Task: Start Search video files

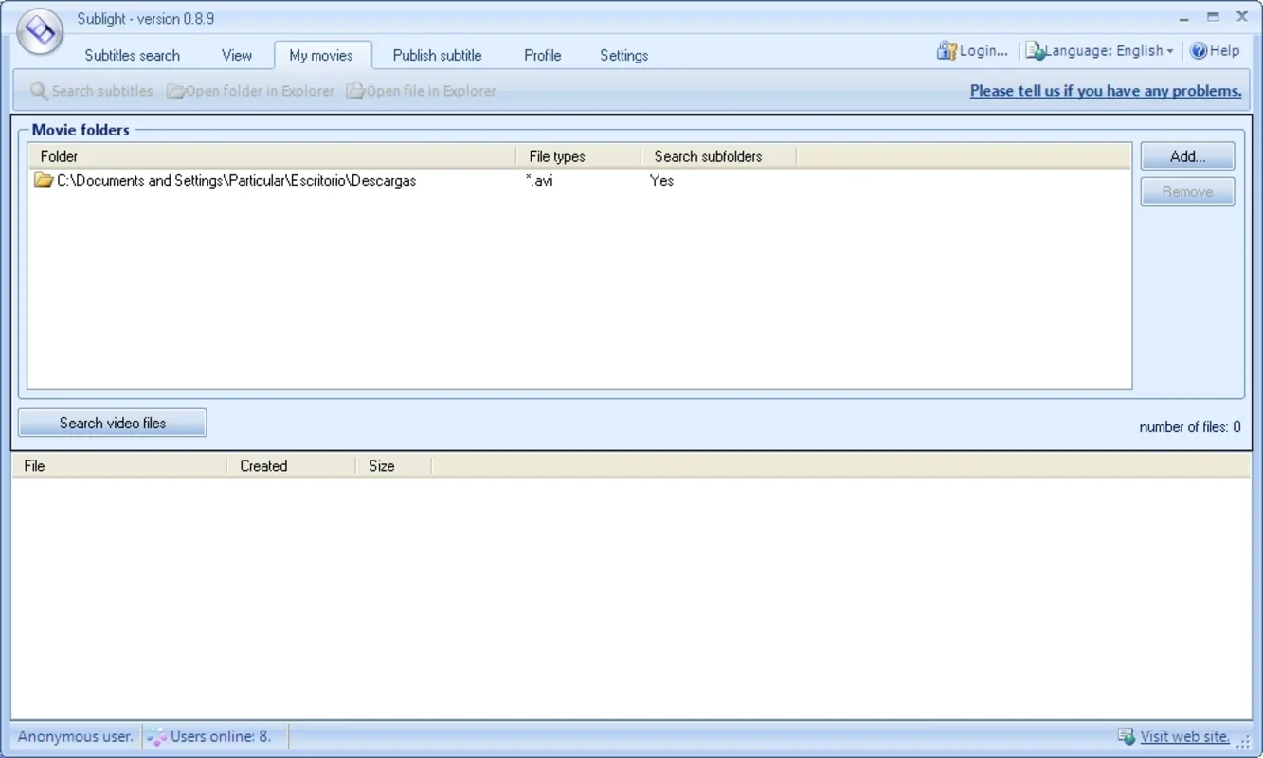Action: tap(113, 423)
